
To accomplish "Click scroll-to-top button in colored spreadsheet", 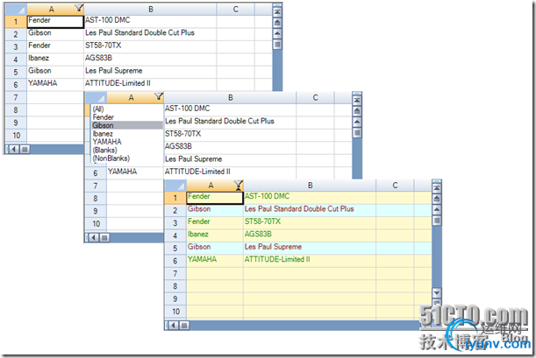I will 437,188.
